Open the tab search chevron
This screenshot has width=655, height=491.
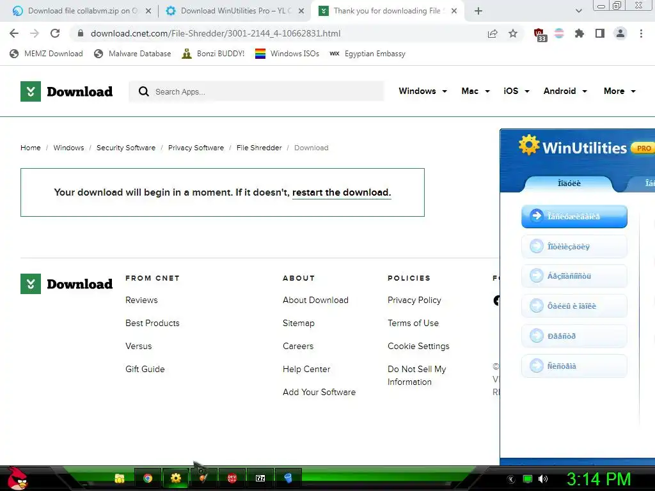578,11
